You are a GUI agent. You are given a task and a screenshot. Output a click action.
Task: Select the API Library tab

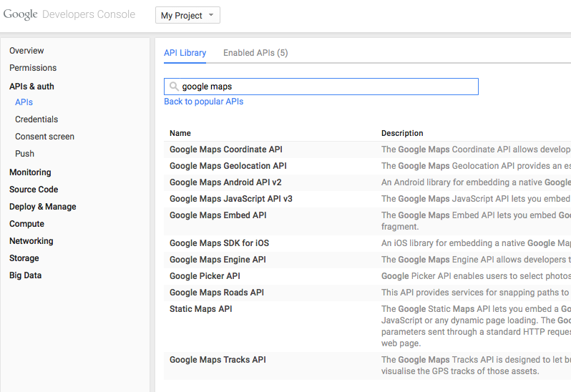tap(185, 53)
